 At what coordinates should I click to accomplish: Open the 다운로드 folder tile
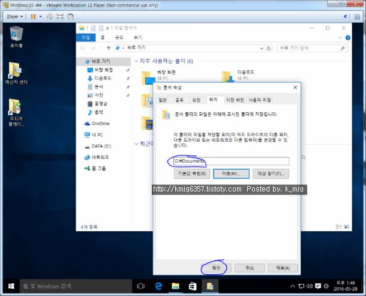[x=238, y=76]
